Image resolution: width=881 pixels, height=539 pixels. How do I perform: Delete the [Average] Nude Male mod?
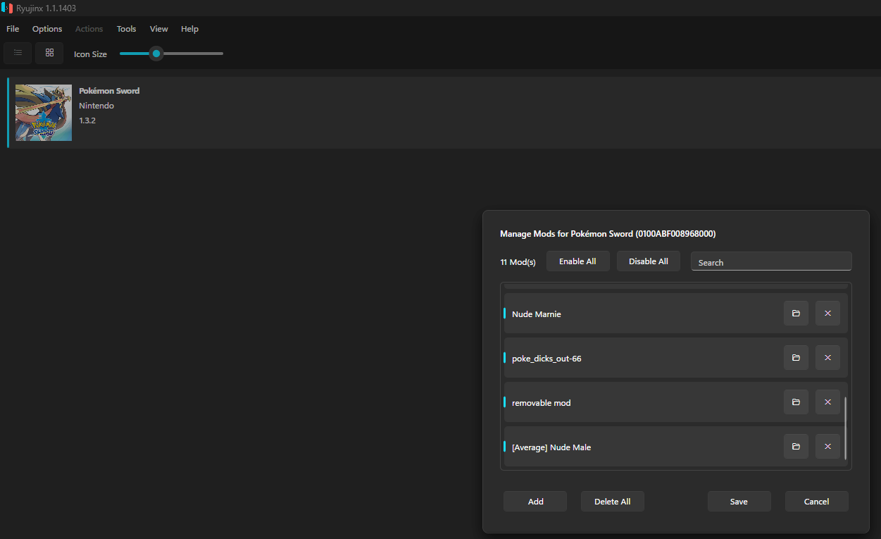[827, 447]
